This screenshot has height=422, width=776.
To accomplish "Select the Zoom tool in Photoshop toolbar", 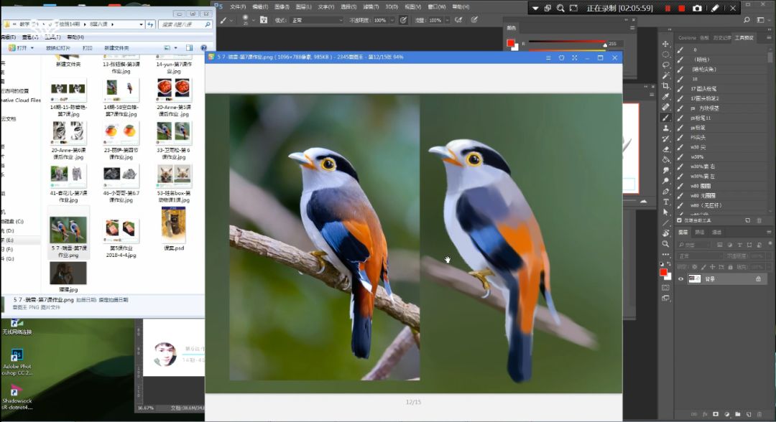I will coord(665,243).
